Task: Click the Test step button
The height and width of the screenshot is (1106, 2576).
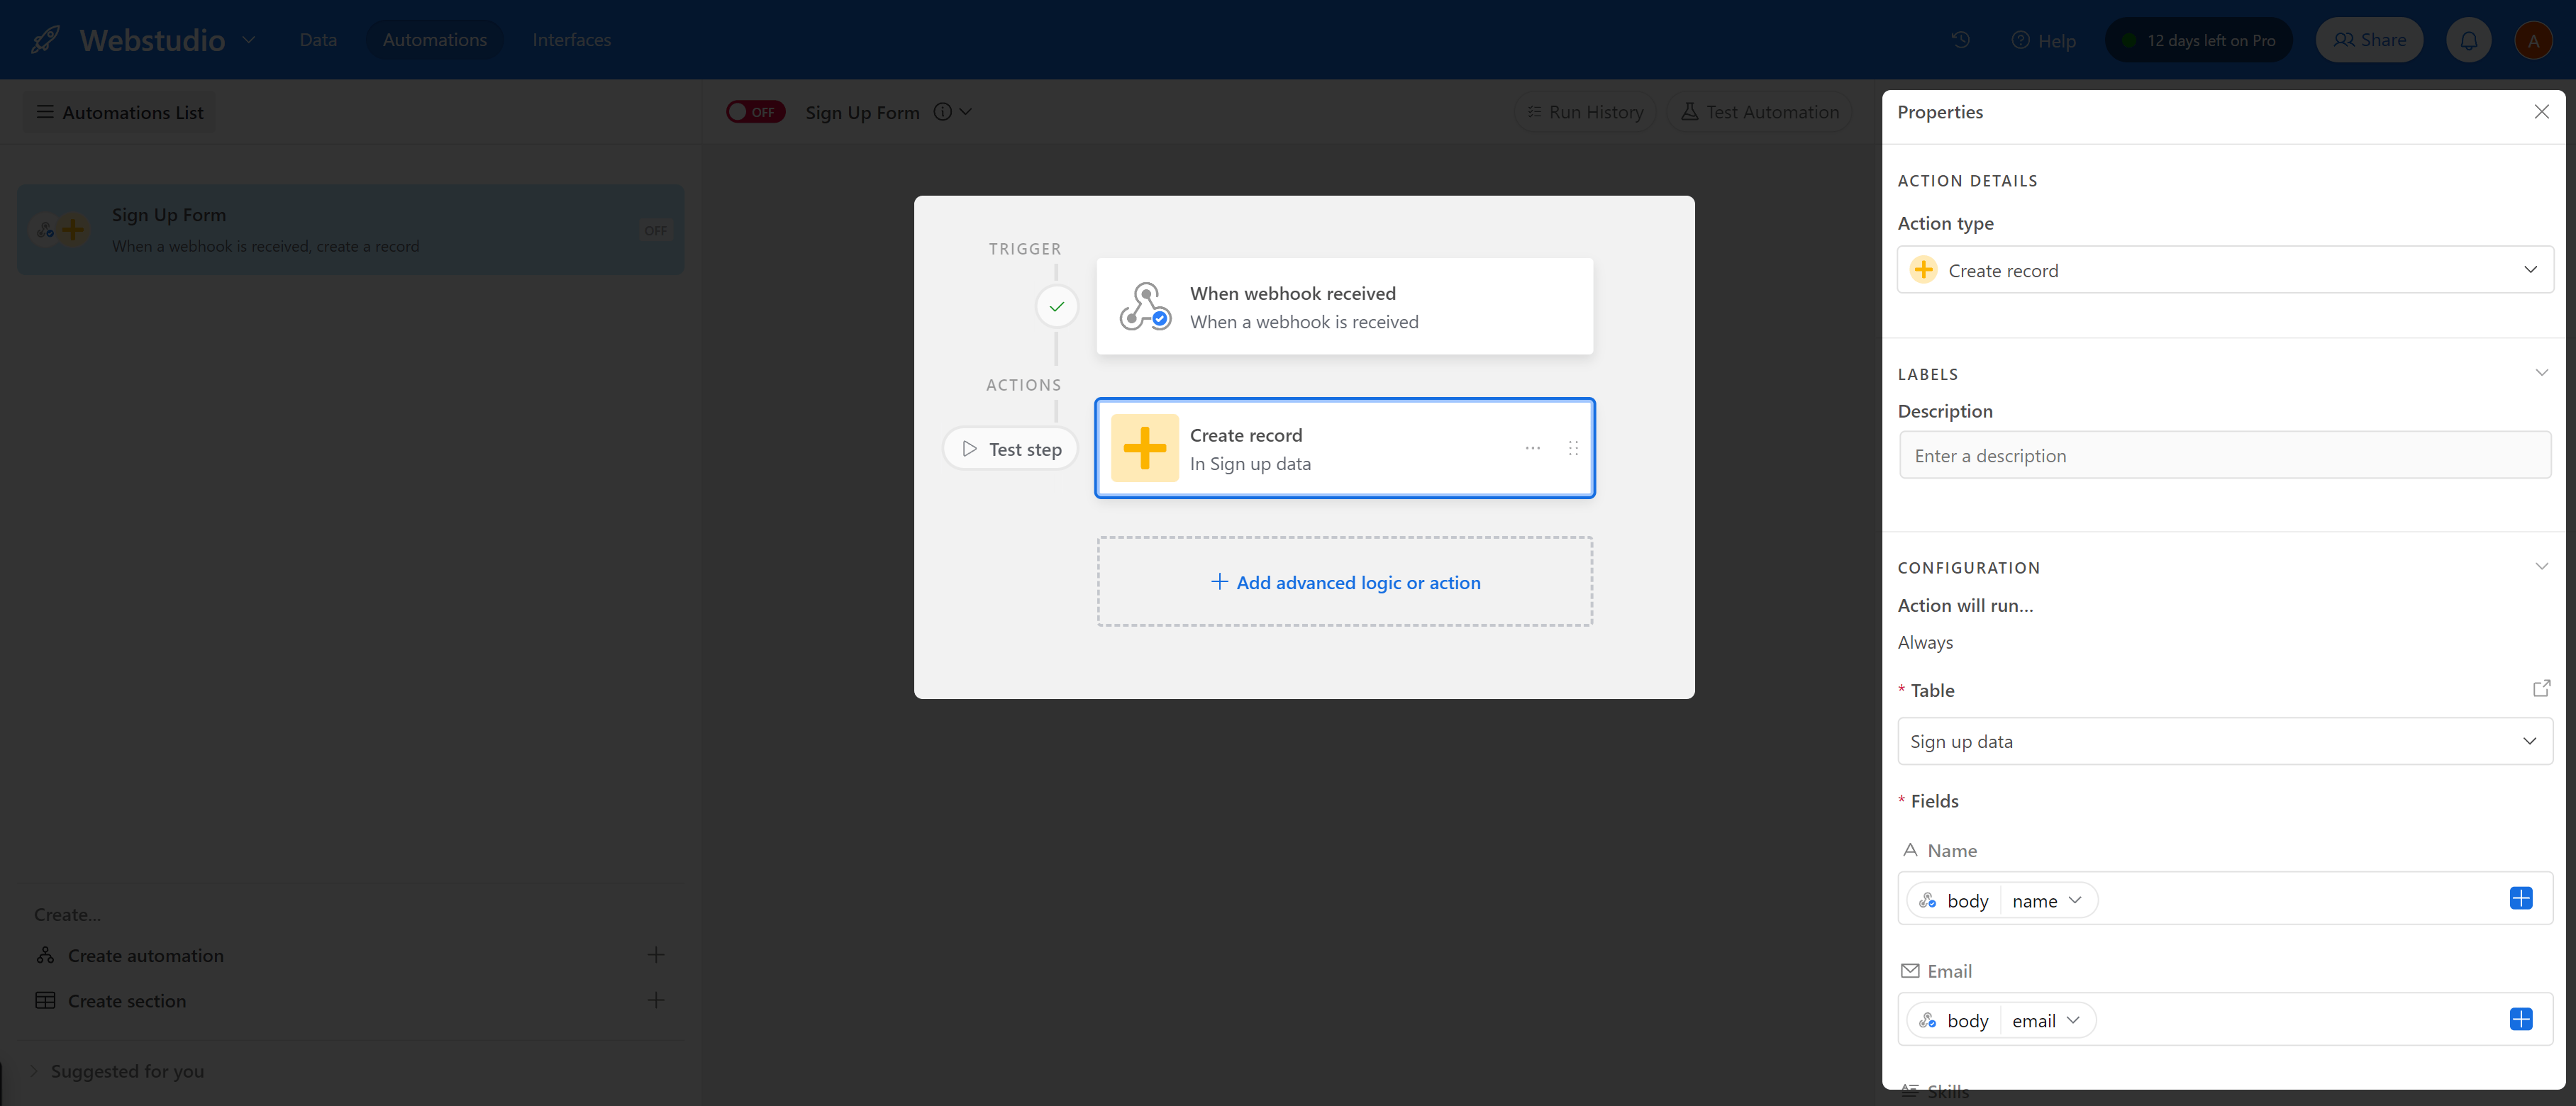Action: tap(1010, 449)
